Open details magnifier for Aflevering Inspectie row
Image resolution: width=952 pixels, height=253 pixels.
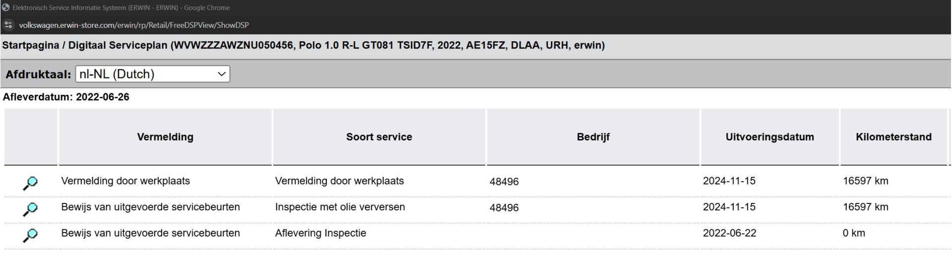(x=30, y=235)
